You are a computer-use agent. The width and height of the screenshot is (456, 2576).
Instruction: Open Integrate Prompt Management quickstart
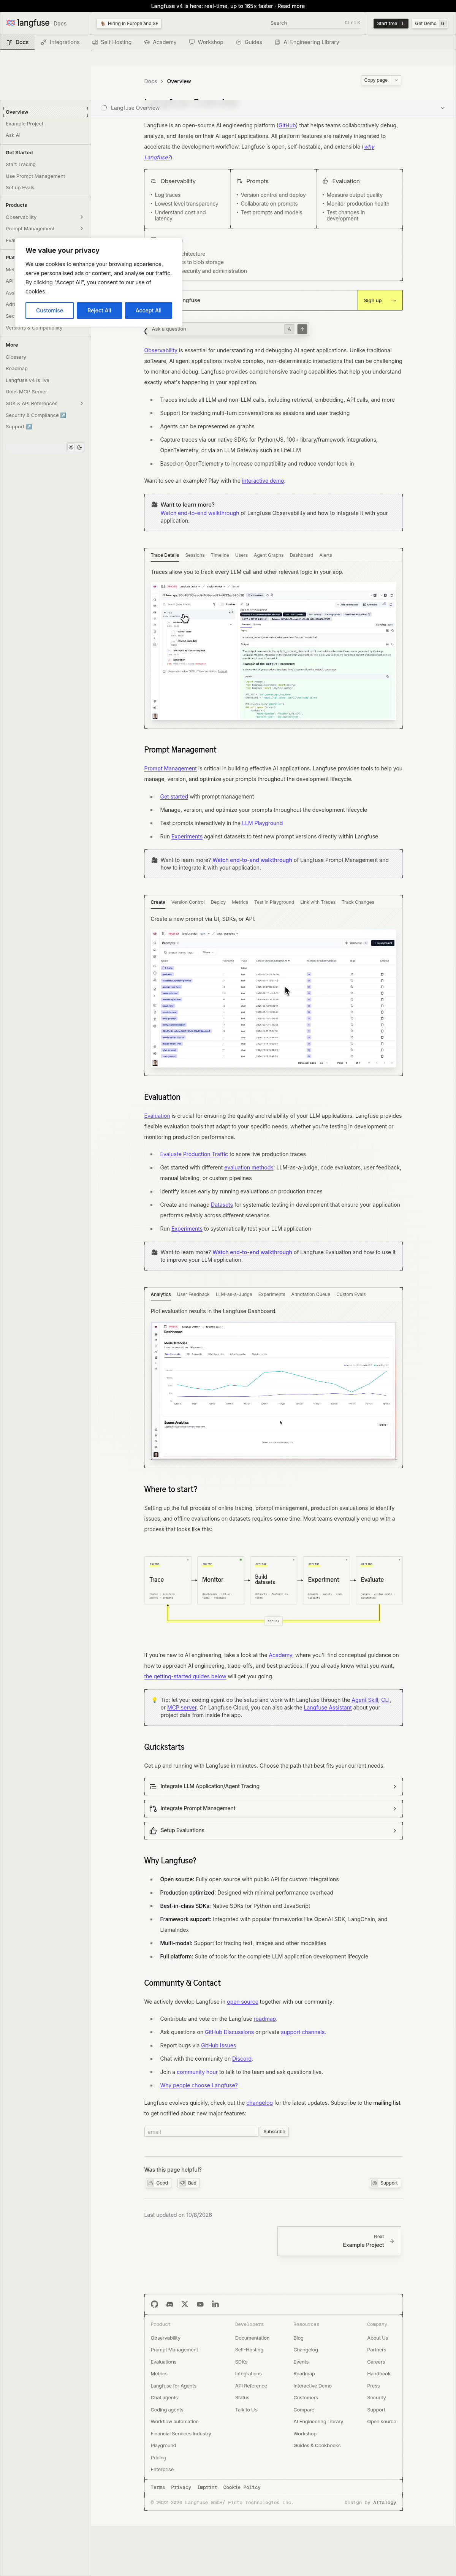pos(273,1808)
